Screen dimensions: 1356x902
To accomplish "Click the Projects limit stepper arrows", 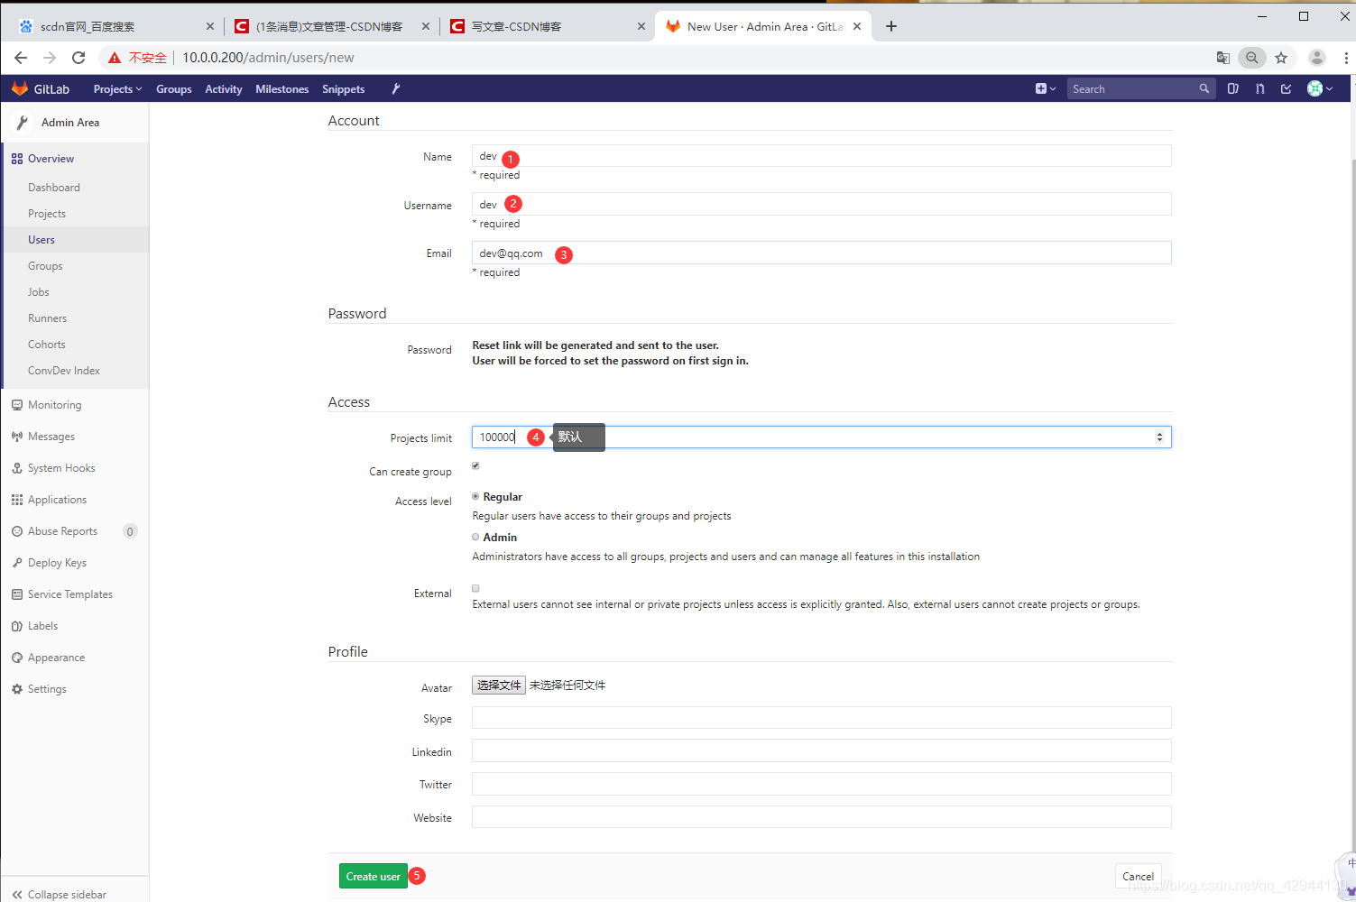I will click(1160, 437).
